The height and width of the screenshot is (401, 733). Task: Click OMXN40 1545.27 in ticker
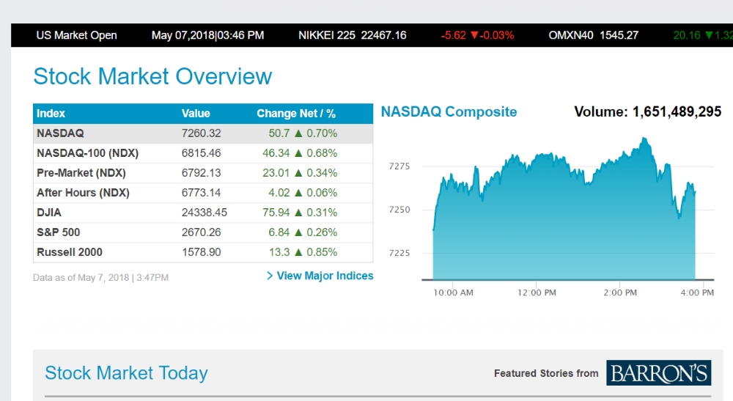[593, 35]
